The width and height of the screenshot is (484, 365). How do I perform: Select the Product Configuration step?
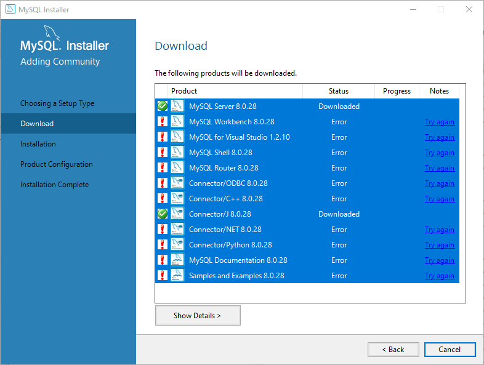57,164
